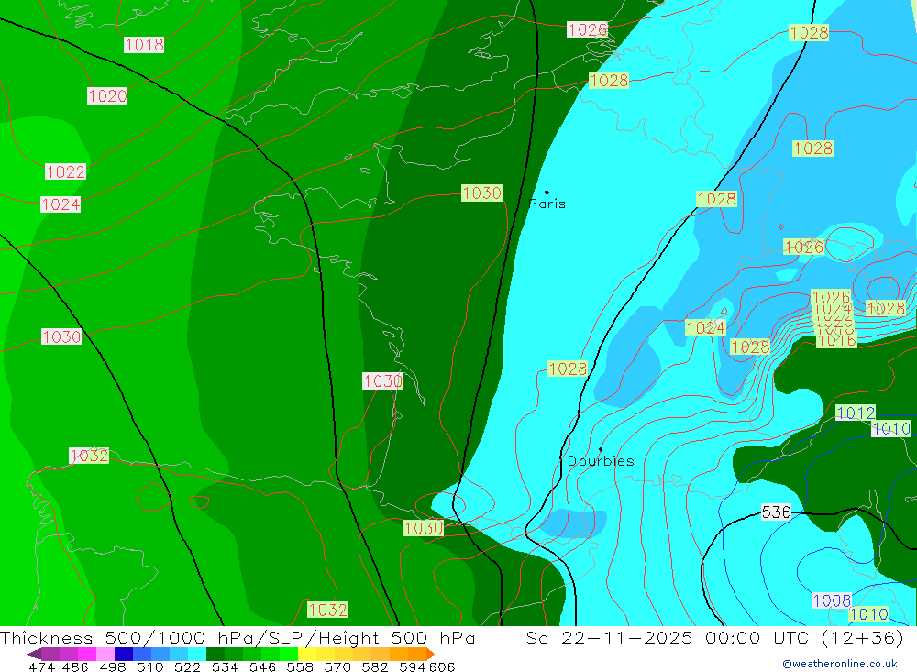Click the 498 legend value
Image resolution: width=917 pixels, height=672 pixels.
(112, 666)
